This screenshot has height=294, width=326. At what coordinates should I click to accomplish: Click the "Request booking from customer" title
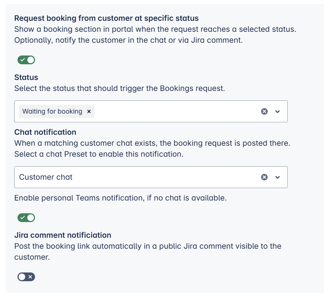tap(106, 18)
